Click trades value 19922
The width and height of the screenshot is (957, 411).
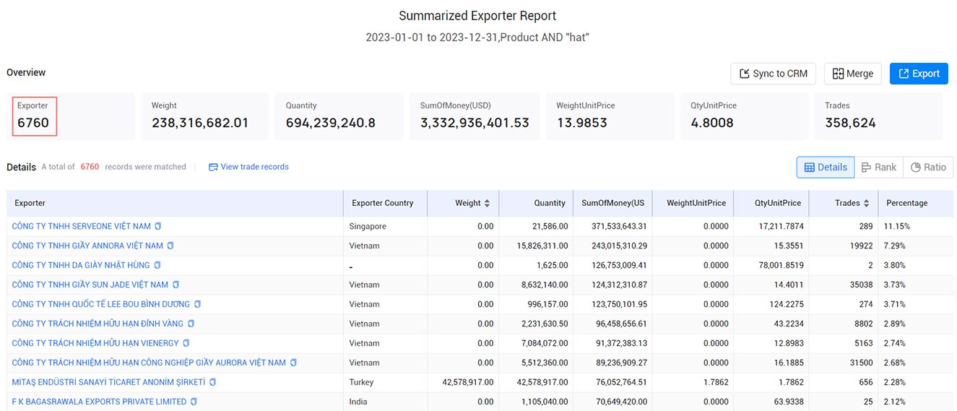pyautogui.click(x=861, y=246)
